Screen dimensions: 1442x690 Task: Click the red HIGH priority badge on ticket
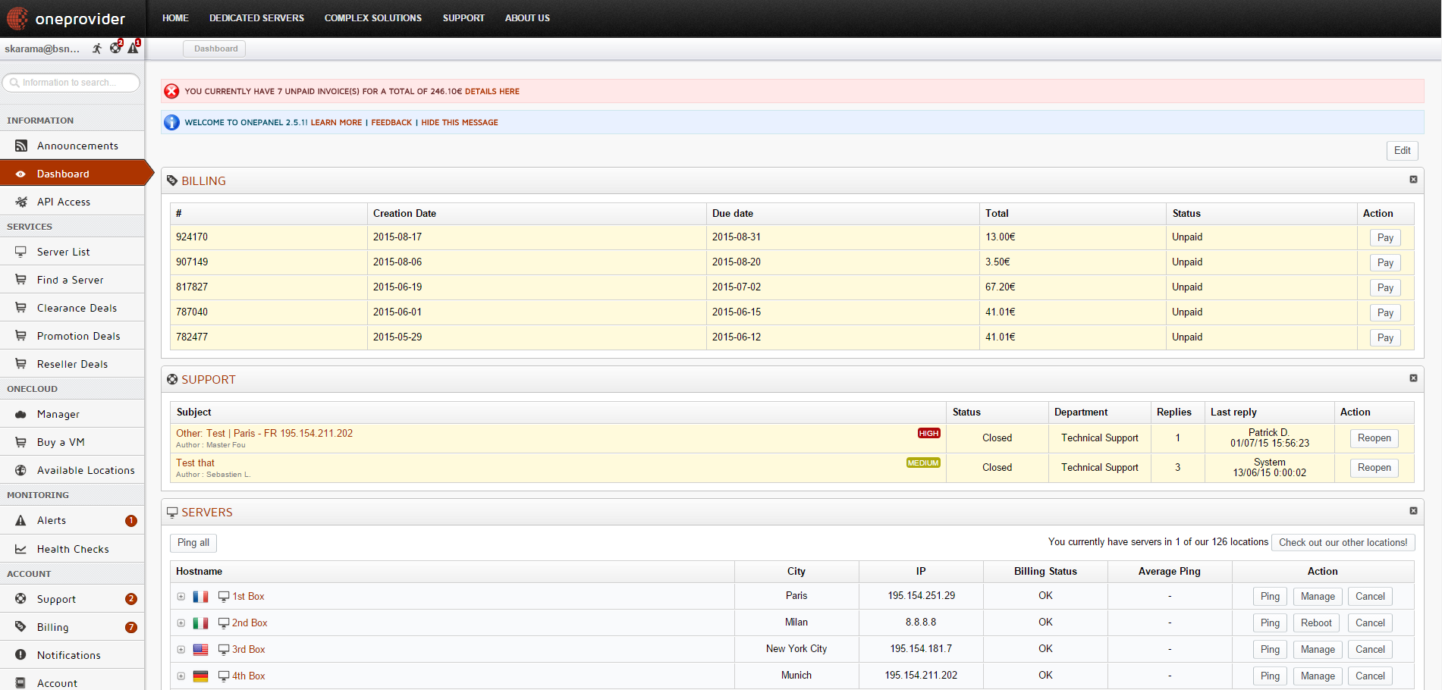928,434
